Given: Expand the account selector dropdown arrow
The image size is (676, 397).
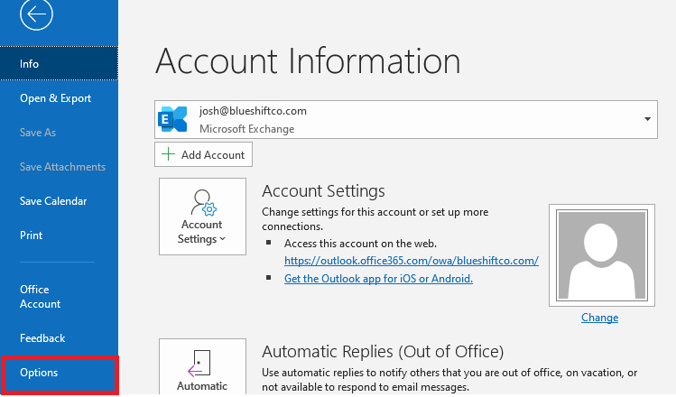Looking at the screenshot, I should (647, 119).
